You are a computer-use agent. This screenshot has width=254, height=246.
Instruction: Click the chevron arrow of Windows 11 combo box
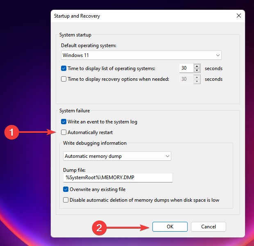coord(218,55)
